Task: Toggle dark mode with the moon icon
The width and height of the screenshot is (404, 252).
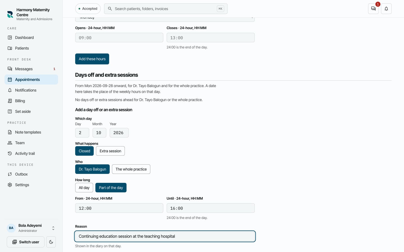Action: coord(51,242)
